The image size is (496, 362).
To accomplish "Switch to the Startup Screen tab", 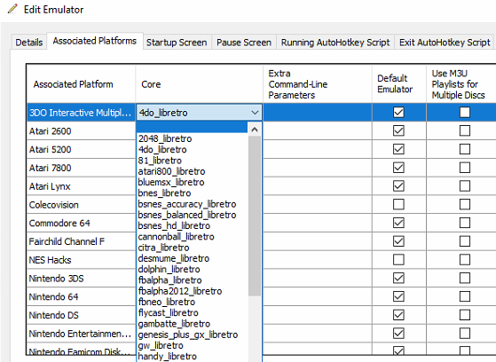I will 177,42.
